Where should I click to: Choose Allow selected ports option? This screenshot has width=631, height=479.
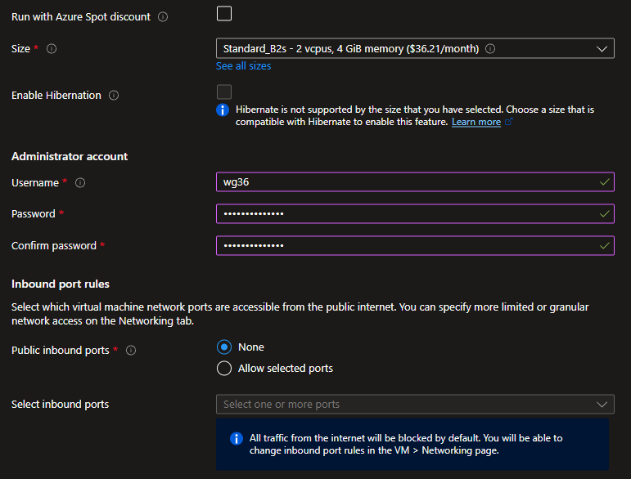[224, 369]
